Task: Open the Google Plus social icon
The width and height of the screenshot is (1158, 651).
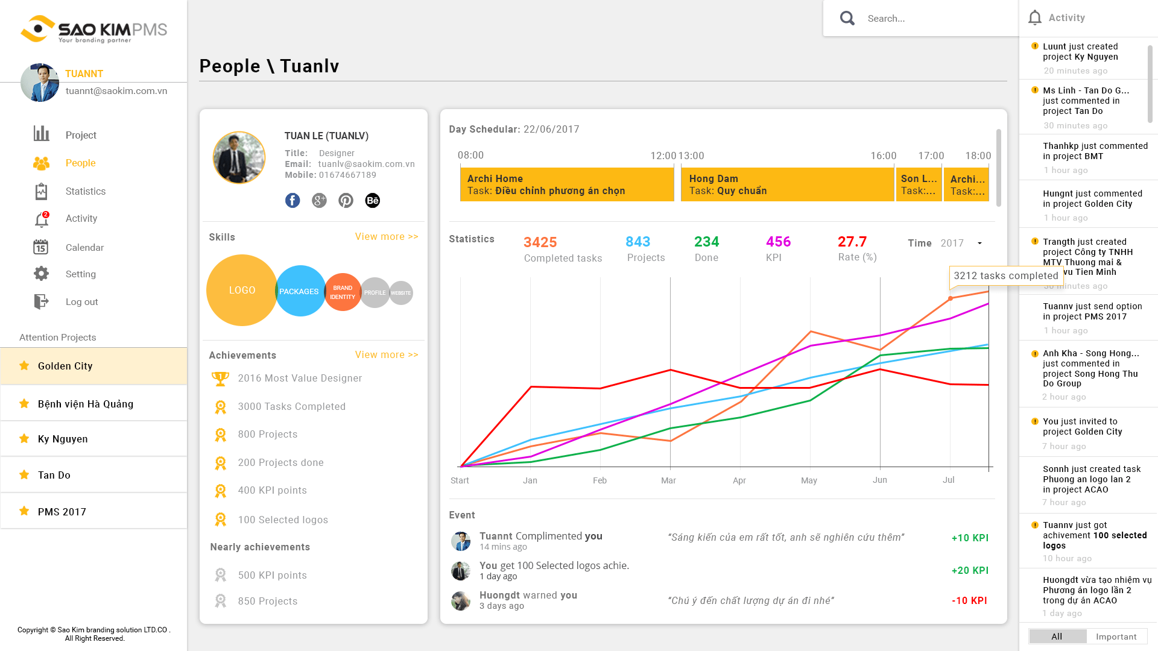Action: 319,201
